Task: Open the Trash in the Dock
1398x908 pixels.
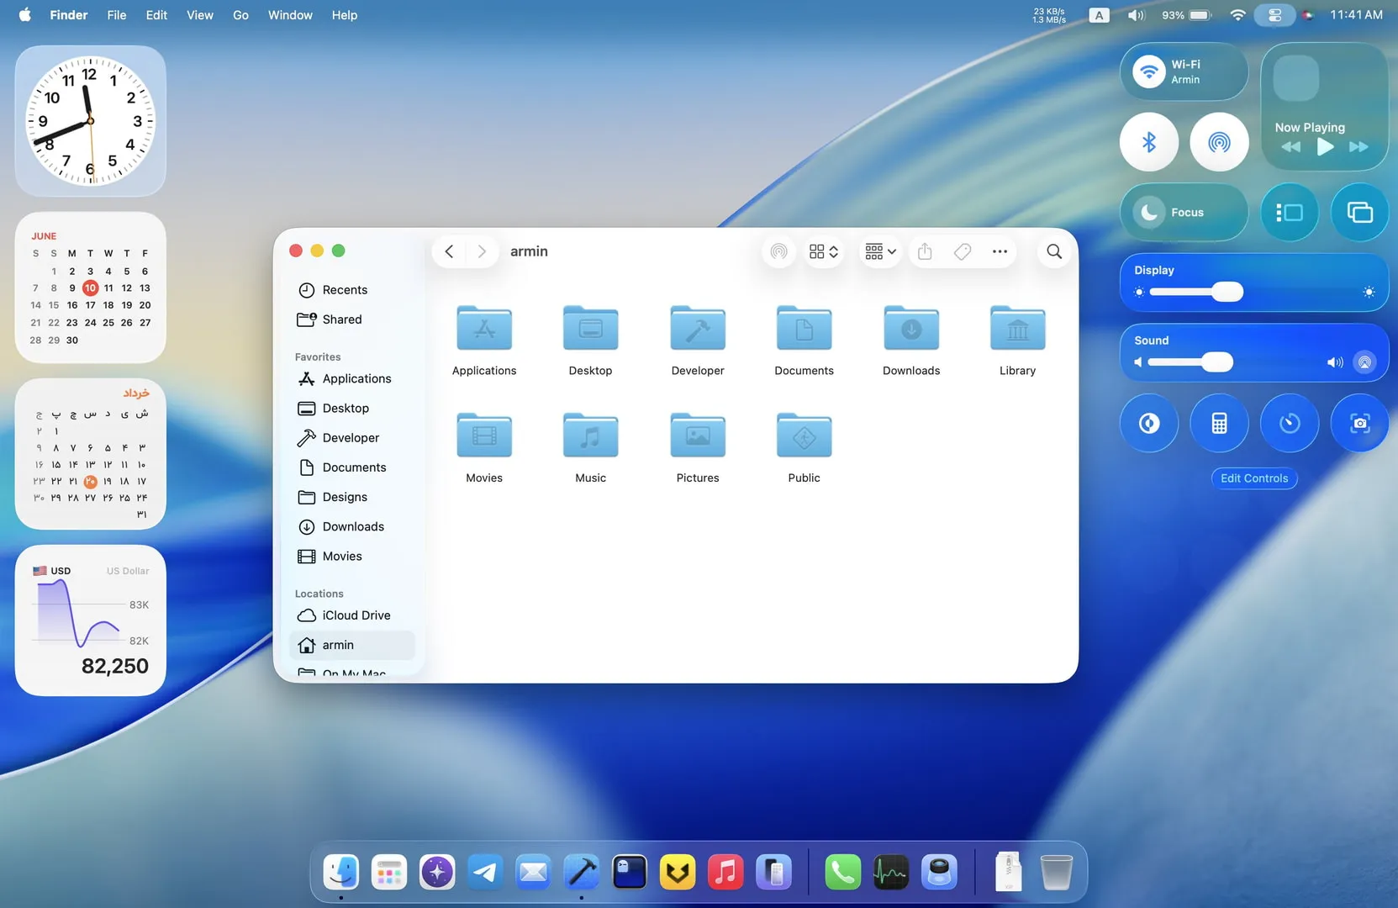Action: (1056, 873)
